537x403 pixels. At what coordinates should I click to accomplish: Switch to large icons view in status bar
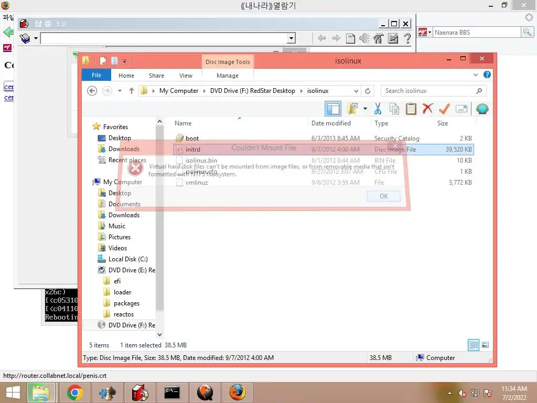pos(485,345)
